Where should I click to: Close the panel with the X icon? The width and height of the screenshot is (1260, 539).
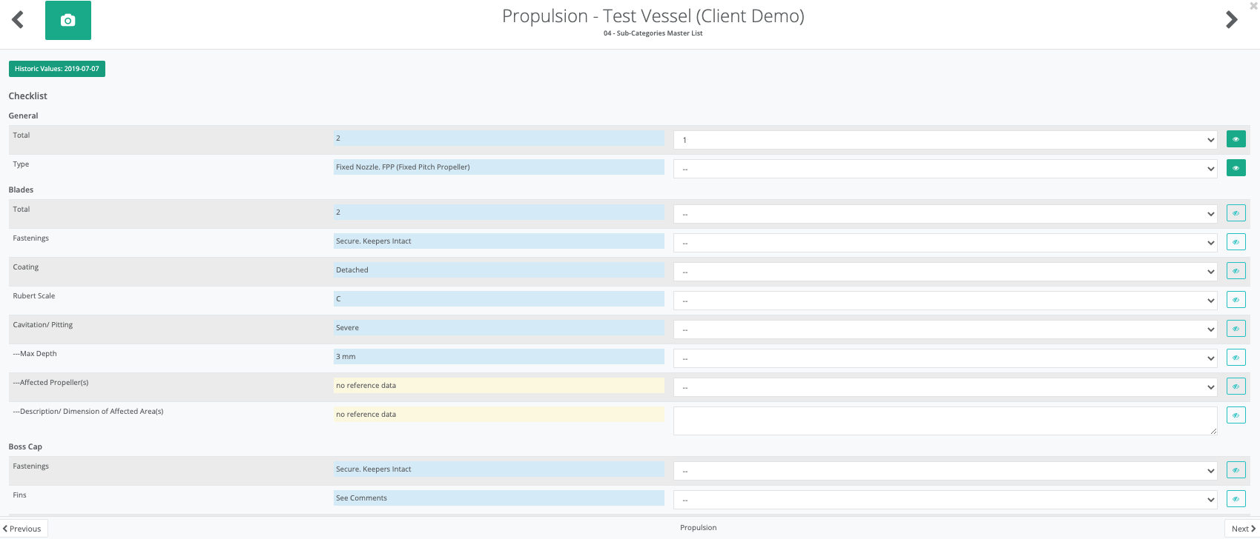point(1253,6)
